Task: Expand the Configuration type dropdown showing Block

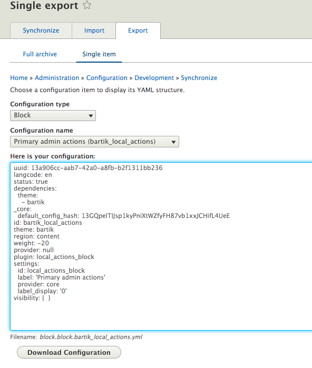Action: click(53, 115)
